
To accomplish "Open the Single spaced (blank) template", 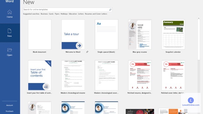I will [x=106, y=34].
